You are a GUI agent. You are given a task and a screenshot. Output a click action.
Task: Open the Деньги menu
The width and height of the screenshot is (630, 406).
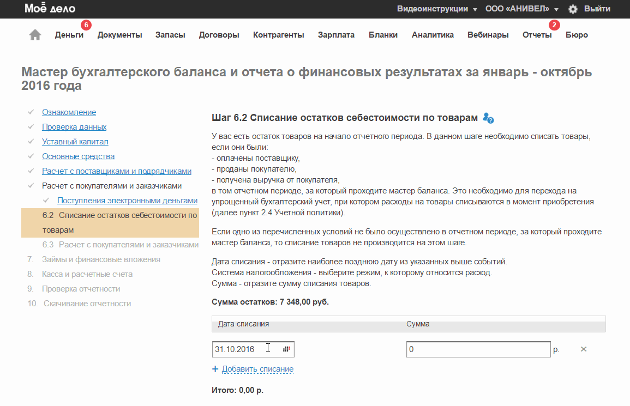click(x=69, y=35)
